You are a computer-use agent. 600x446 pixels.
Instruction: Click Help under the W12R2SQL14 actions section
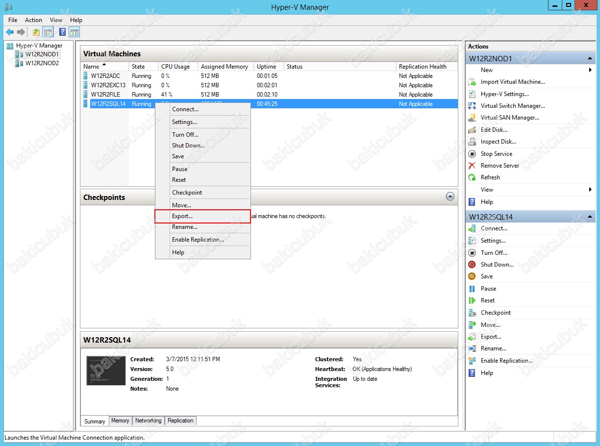click(x=487, y=373)
